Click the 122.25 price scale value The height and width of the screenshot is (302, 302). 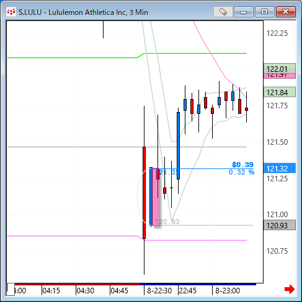[277, 33]
